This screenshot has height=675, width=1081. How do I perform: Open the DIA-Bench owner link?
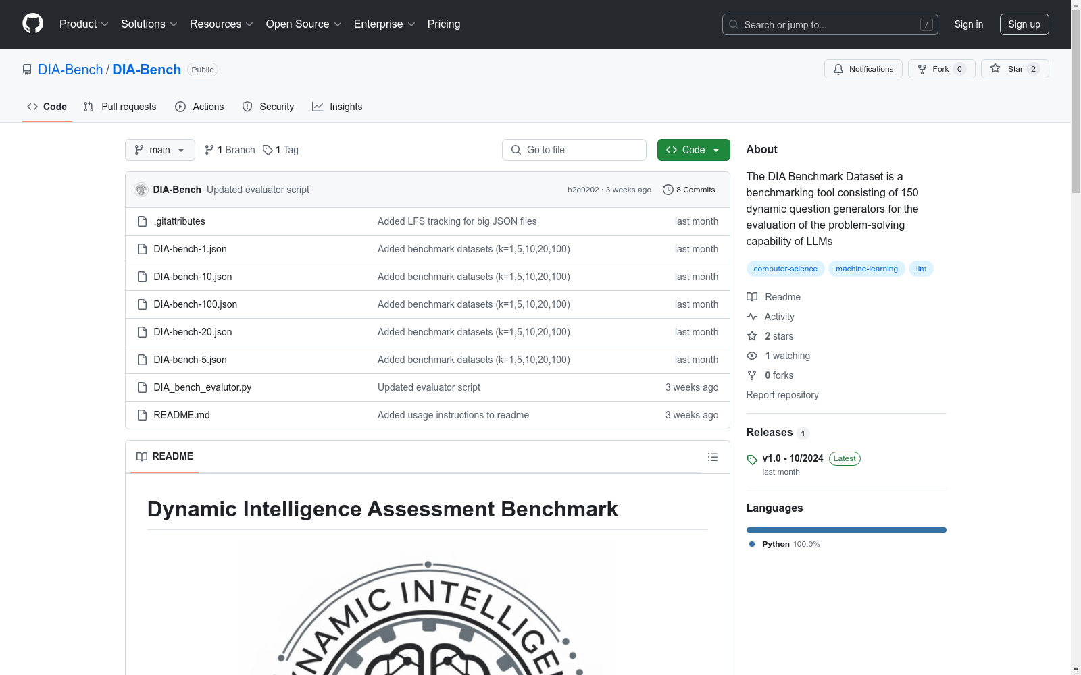click(70, 70)
